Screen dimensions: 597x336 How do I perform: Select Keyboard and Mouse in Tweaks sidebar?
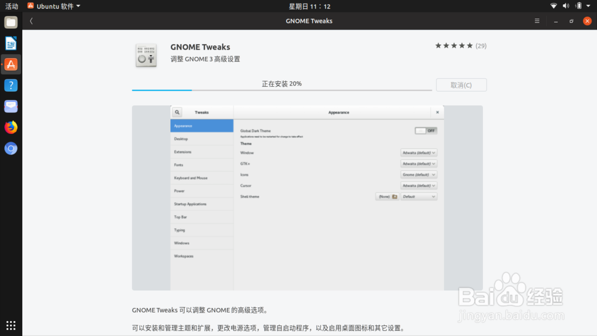tap(202, 178)
